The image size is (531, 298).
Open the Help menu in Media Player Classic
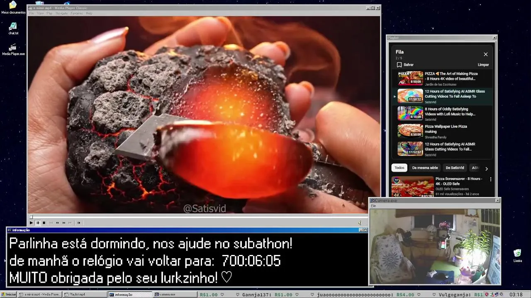click(89, 13)
